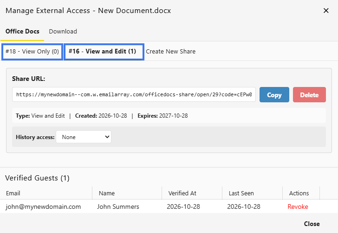Click the Created: 2026-10-28 text
Screen dimensions: 338x233
(101, 116)
